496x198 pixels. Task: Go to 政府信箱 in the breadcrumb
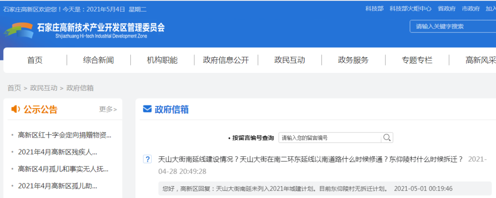pos(80,88)
